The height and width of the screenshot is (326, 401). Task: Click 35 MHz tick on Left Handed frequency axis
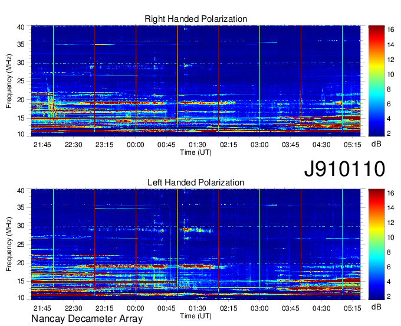(21, 207)
